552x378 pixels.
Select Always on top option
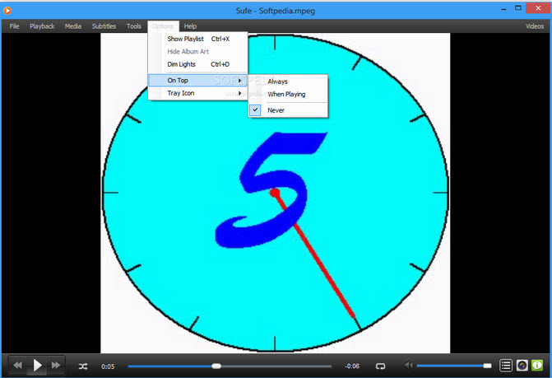tap(277, 82)
